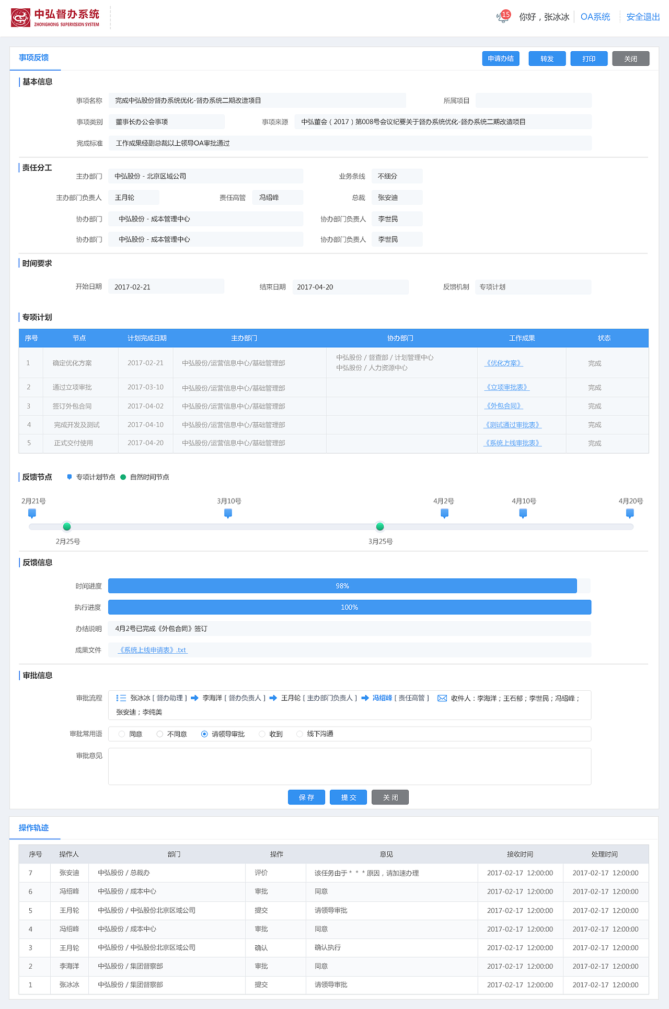The image size is (669, 1009).
Task: Click the envelope recipients icon
Action: click(x=442, y=698)
